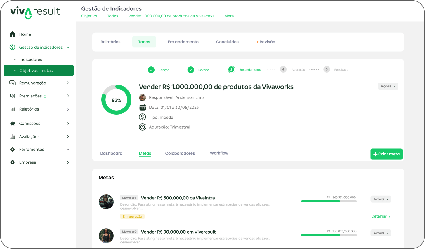Viewport: 425px width, 249px height.
Task: Click the Comissões piggy bank icon
Action: pyautogui.click(x=12, y=124)
